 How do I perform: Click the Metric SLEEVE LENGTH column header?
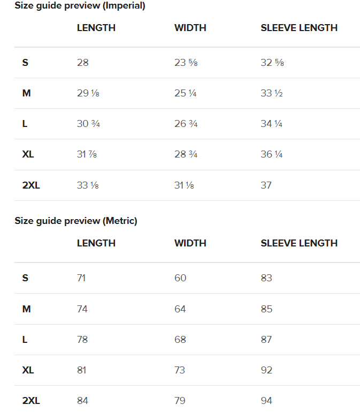click(299, 243)
